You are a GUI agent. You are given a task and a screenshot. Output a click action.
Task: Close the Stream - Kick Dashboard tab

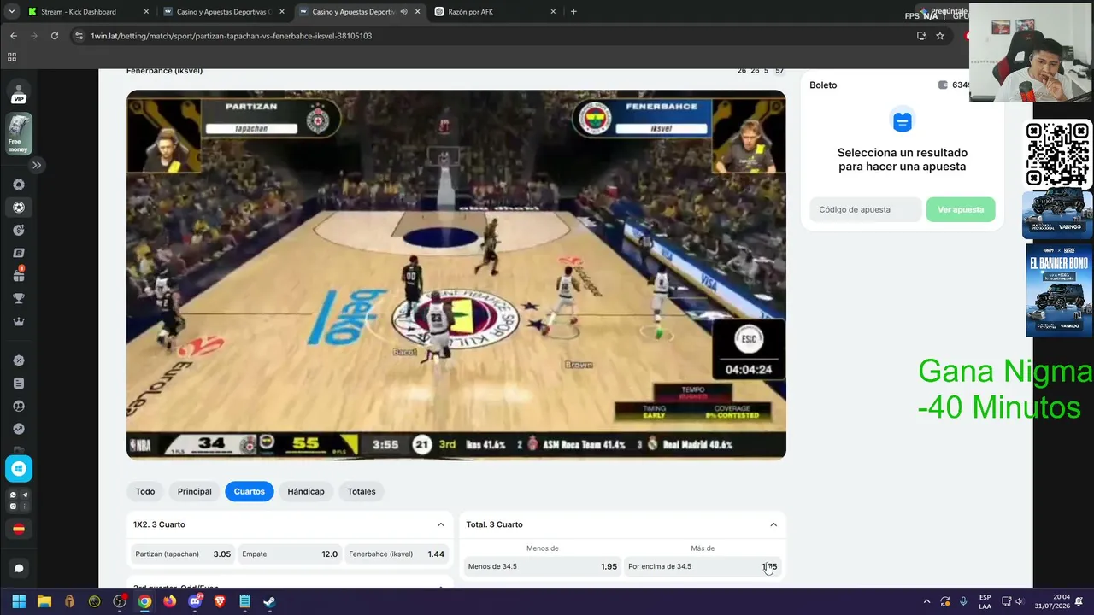(x=146, y=12)
